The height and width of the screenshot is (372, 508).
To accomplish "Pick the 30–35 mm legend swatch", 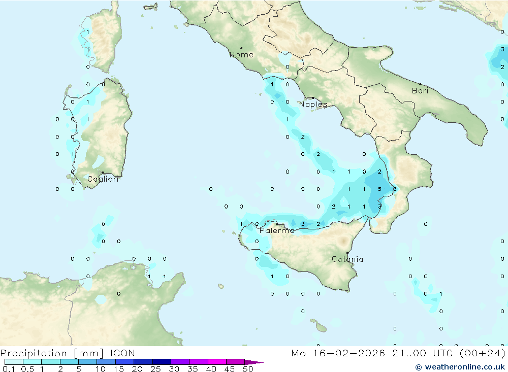I will tap(180, 362).
